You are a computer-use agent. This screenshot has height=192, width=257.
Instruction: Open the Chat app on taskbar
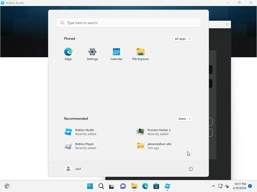pos(123,186)
